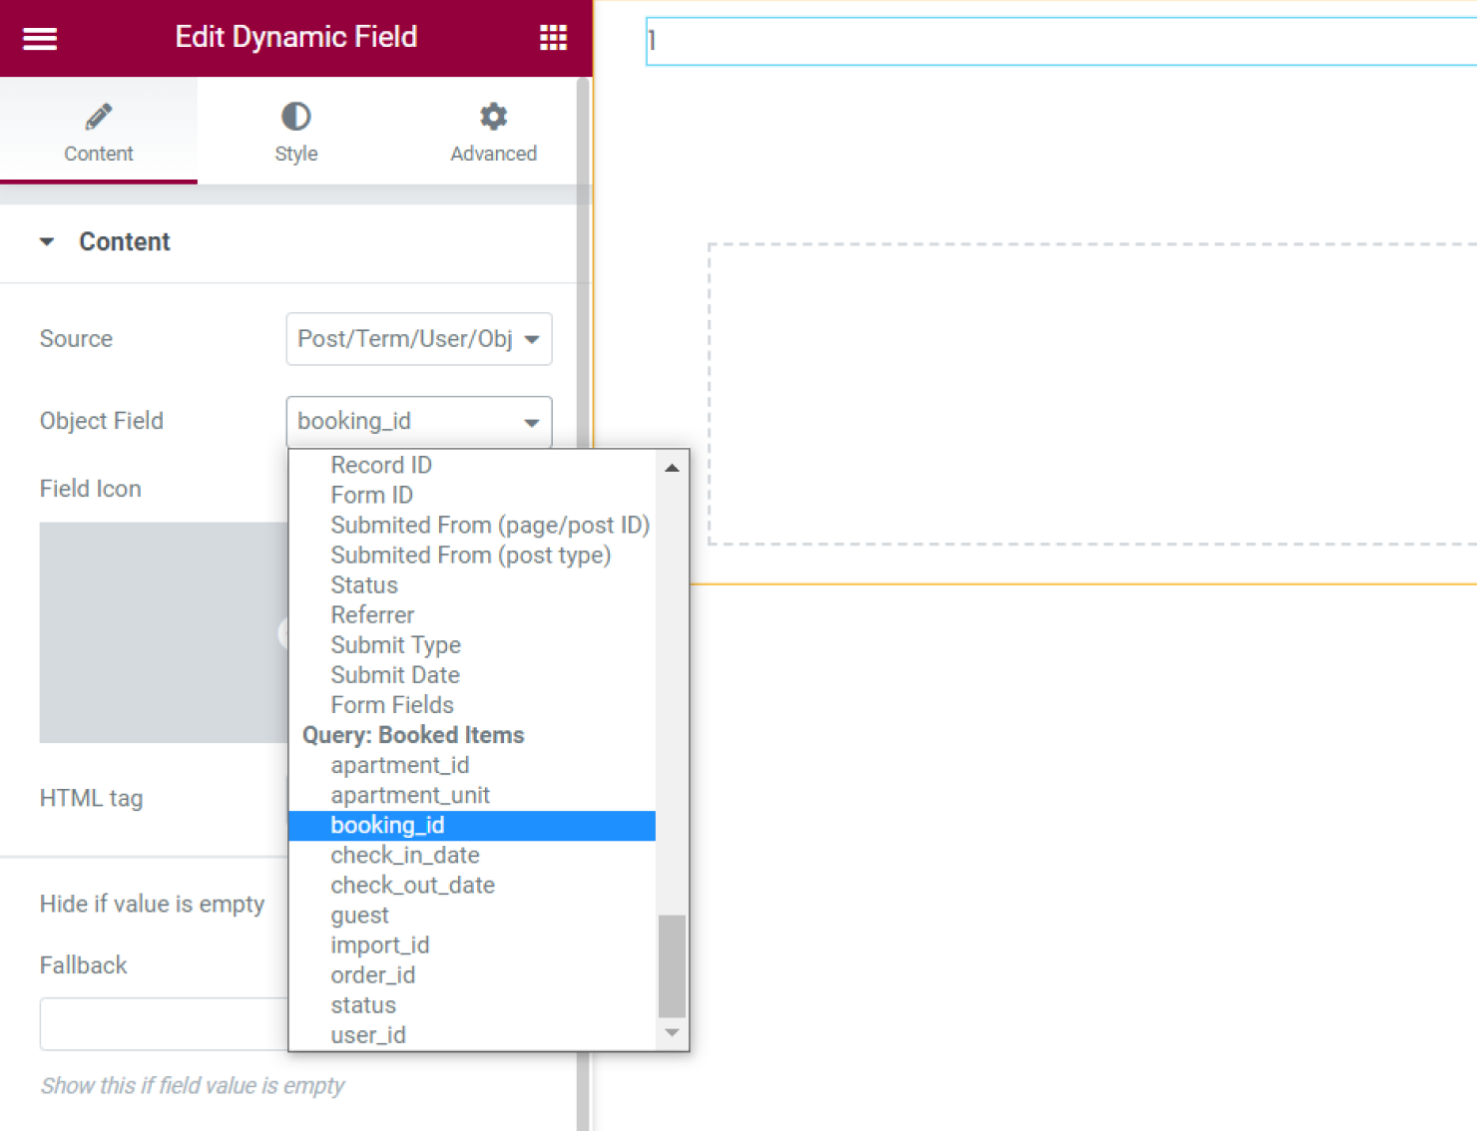
Task: Choose Submited From (post type)
Action: coord(472,555)
